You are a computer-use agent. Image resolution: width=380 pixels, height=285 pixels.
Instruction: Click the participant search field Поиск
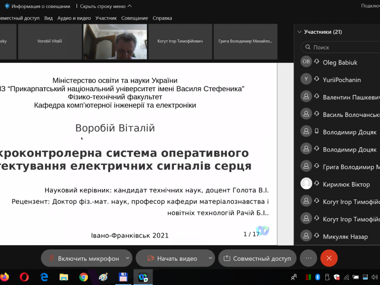(x=342, y=47)
